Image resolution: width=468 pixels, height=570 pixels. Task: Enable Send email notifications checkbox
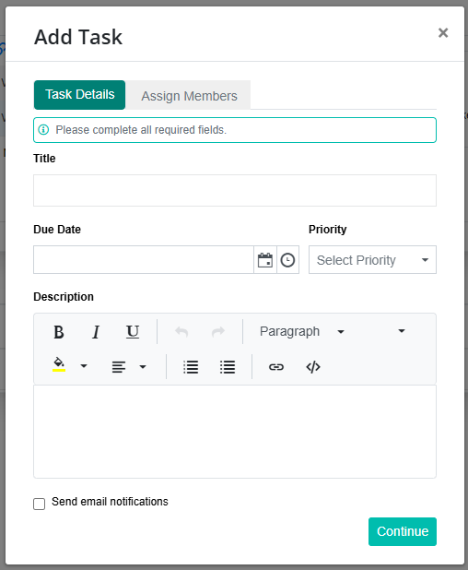(x=40, y=504)
